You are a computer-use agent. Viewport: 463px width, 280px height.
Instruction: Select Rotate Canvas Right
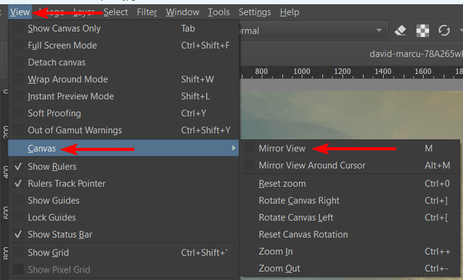click(x=299, y=201)
